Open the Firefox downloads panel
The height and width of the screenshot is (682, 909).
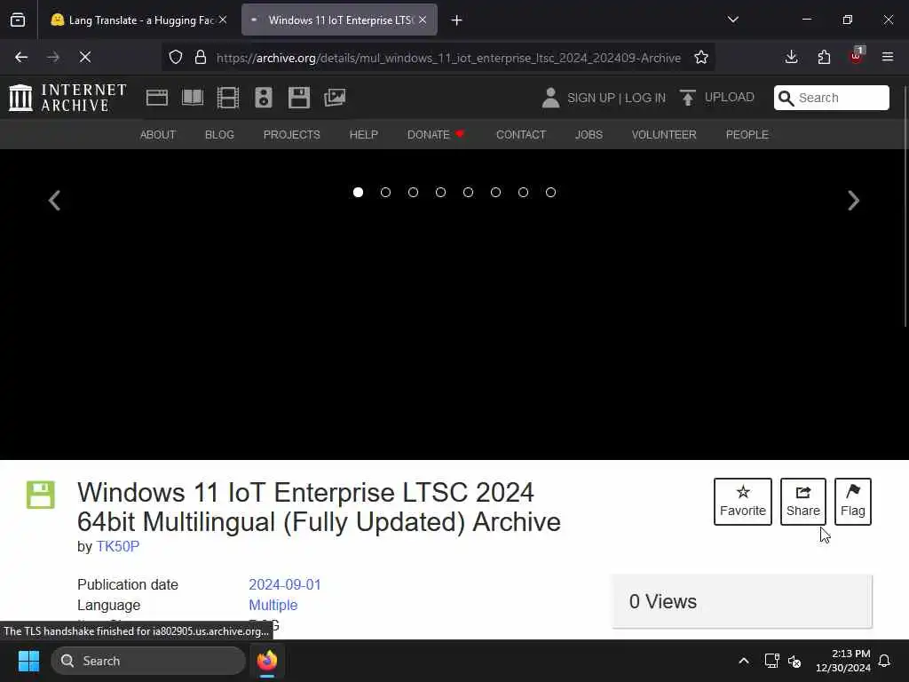point(791,57)
